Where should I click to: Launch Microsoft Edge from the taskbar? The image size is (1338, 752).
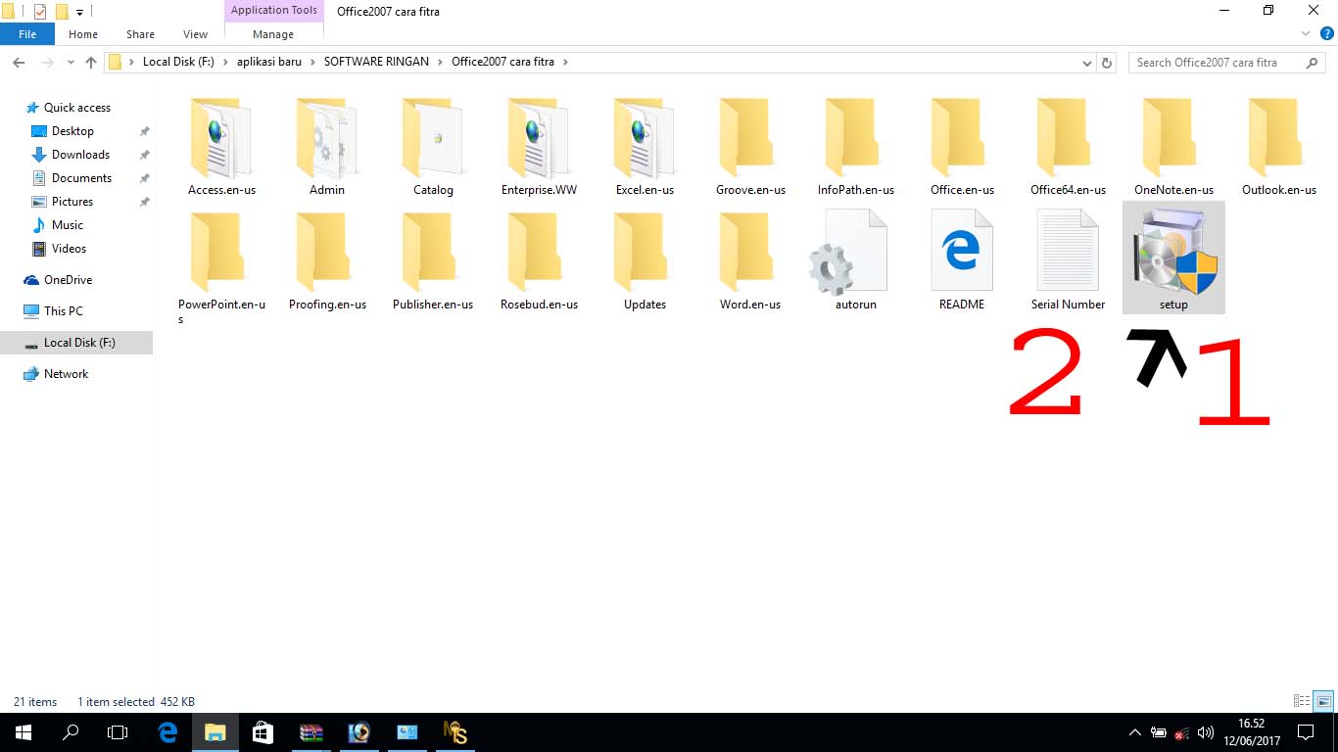167,732
